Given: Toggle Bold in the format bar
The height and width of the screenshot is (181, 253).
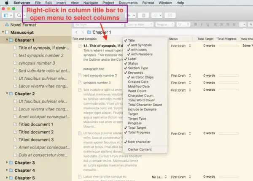Looking at the screenshot, I should coord(196,24).
